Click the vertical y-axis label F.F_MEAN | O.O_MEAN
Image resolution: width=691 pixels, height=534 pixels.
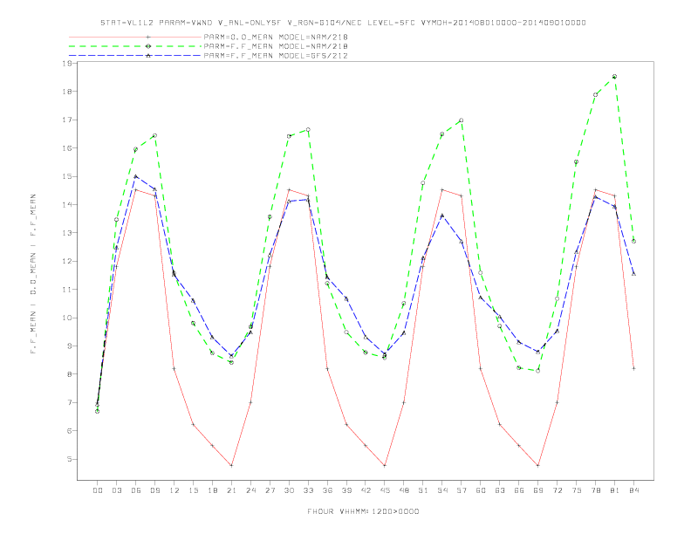[x=33, y=274]
